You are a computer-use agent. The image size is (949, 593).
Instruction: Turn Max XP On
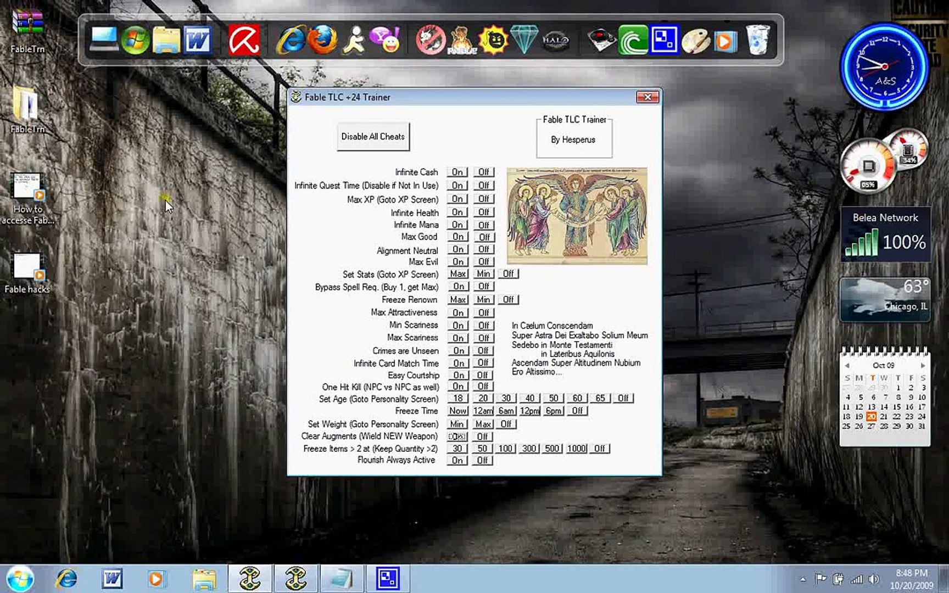click(457, 199)
